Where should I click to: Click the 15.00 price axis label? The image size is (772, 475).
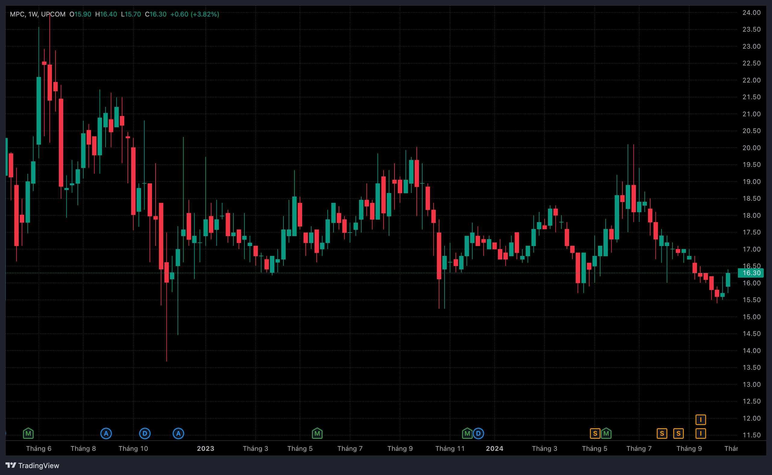[751, 317]
